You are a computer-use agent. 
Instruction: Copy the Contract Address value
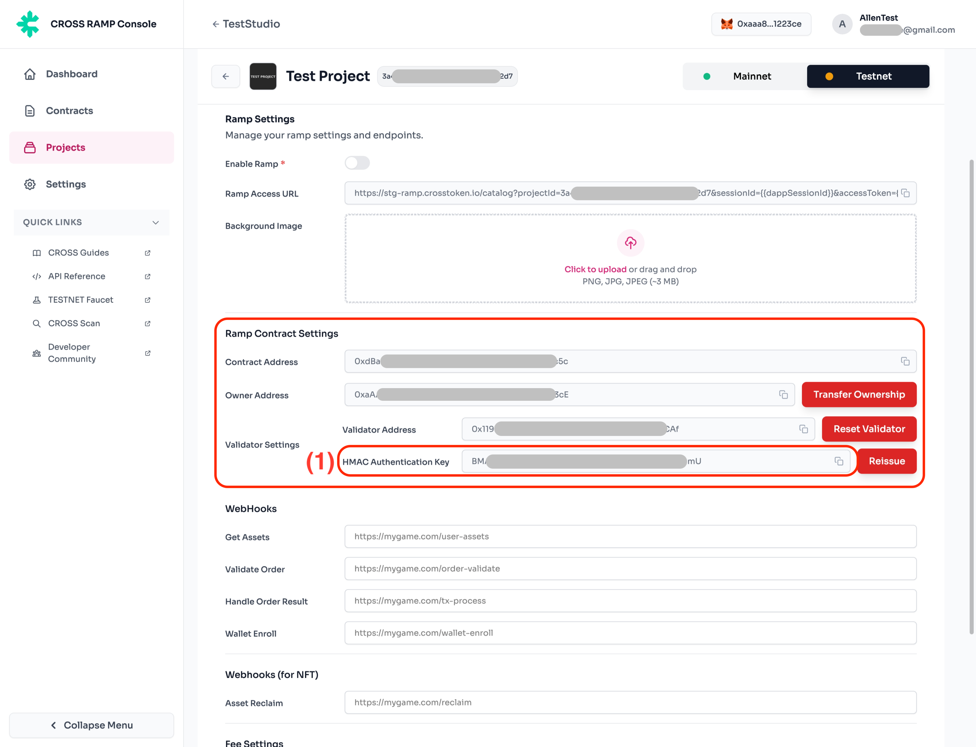pos(905,361)
